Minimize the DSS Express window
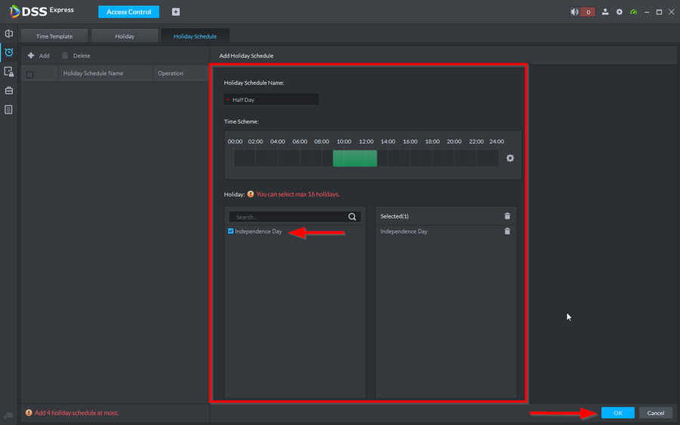Screen dimensions: 680x425 click(647, 12)
